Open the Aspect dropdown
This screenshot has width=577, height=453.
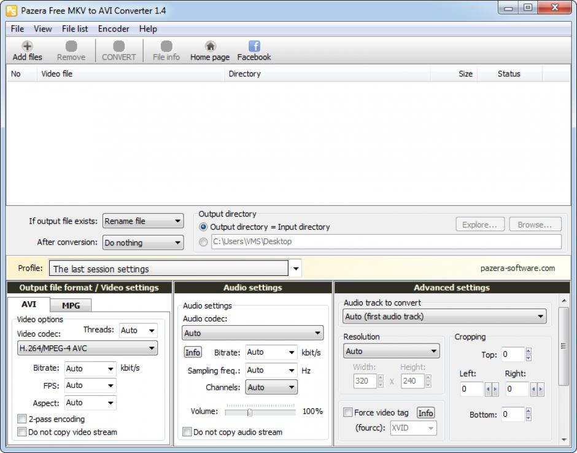90,403
